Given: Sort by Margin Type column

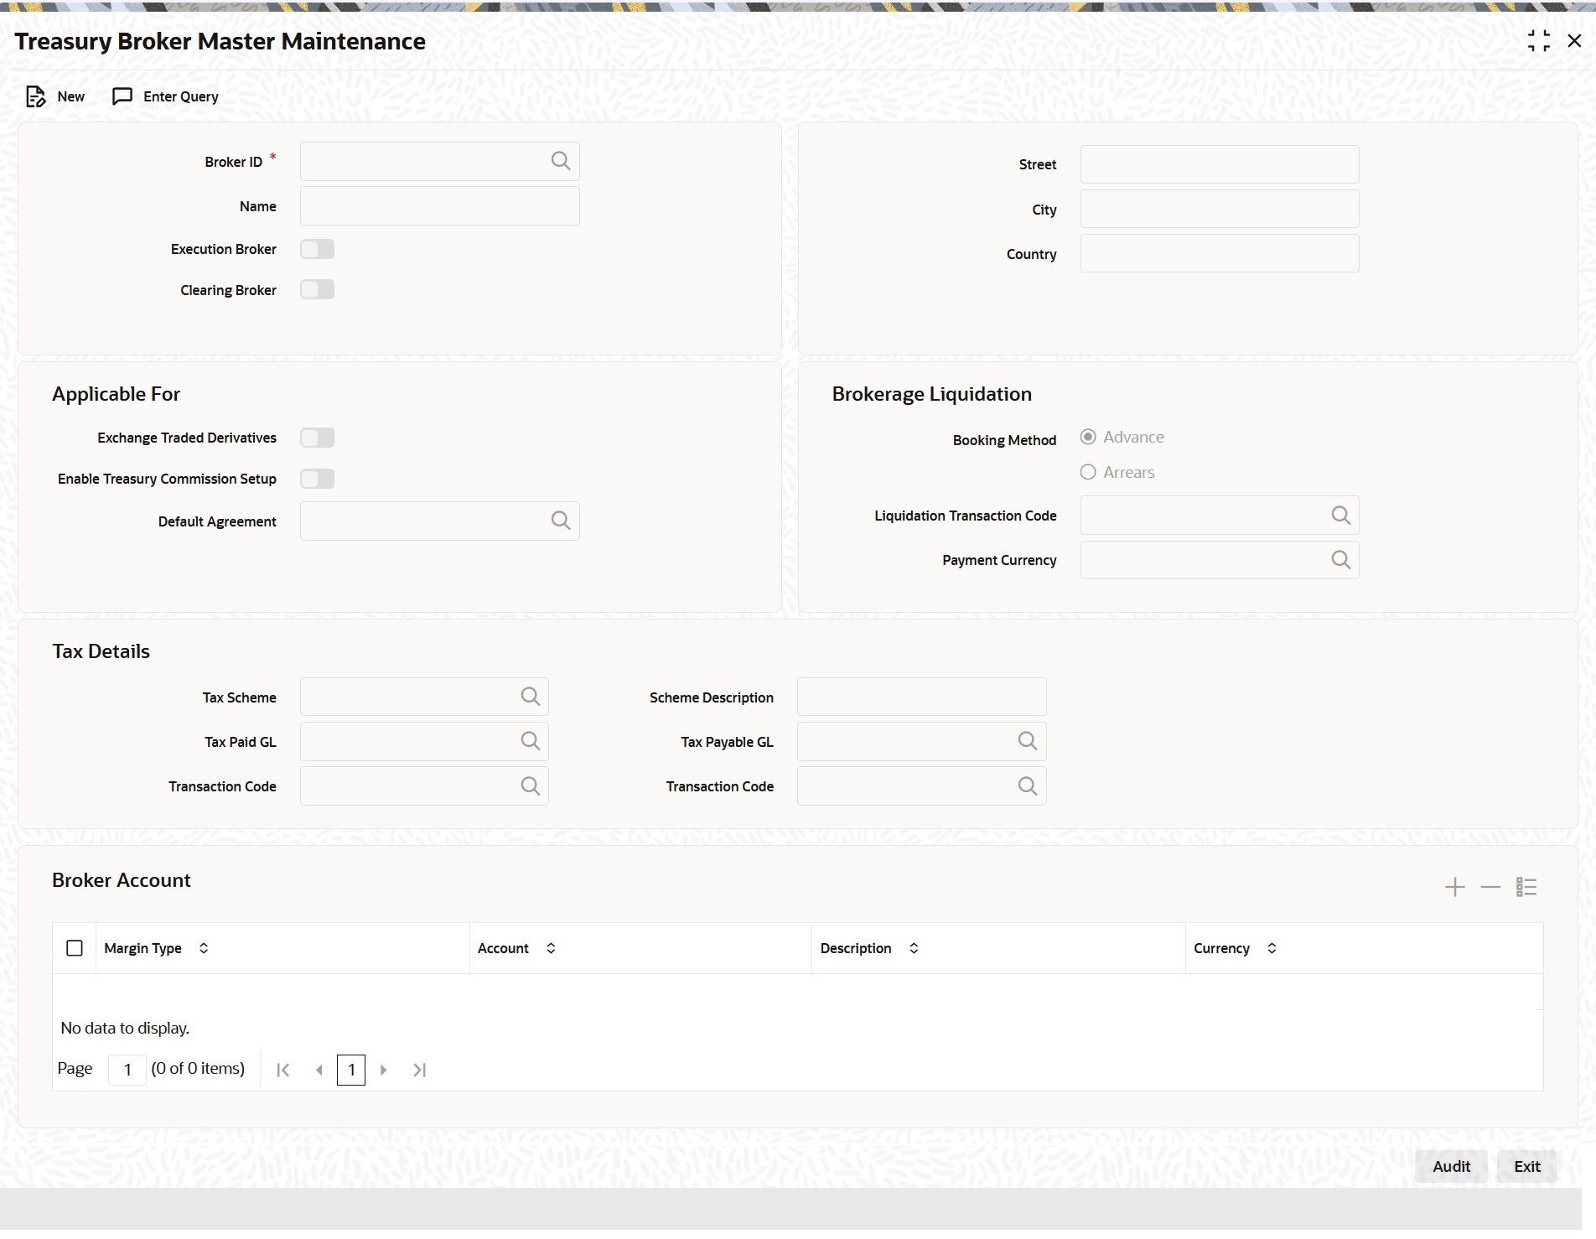Looking at the screenshot, I should [204, 948].
